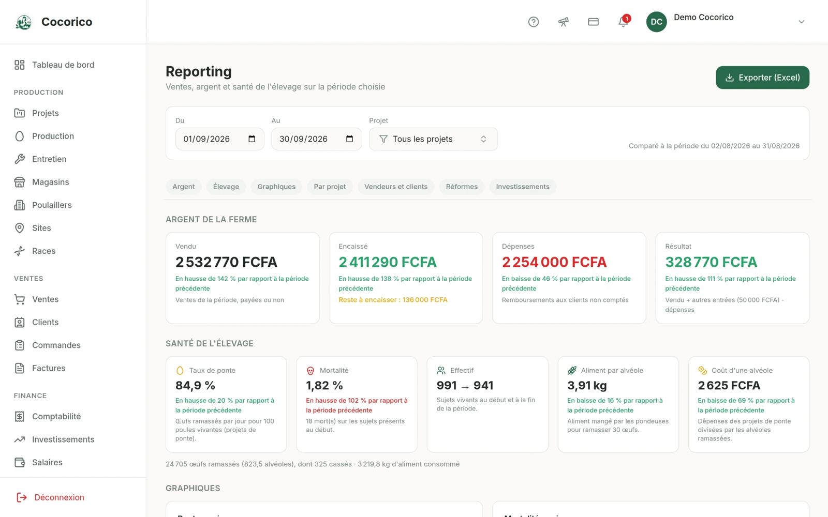Click the Clients contact icon
The image size is (828, 517).
click(x=20, y=323)
